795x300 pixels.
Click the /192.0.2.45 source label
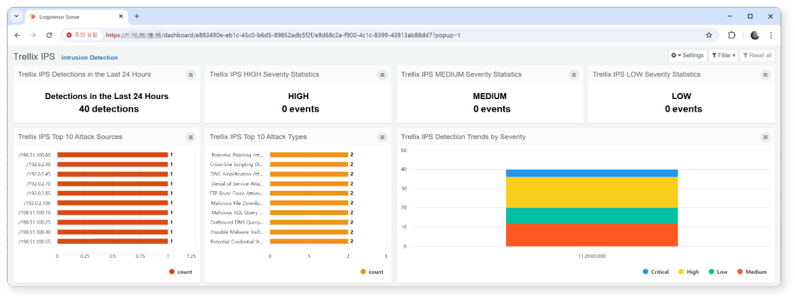click(x=38, y=174)
